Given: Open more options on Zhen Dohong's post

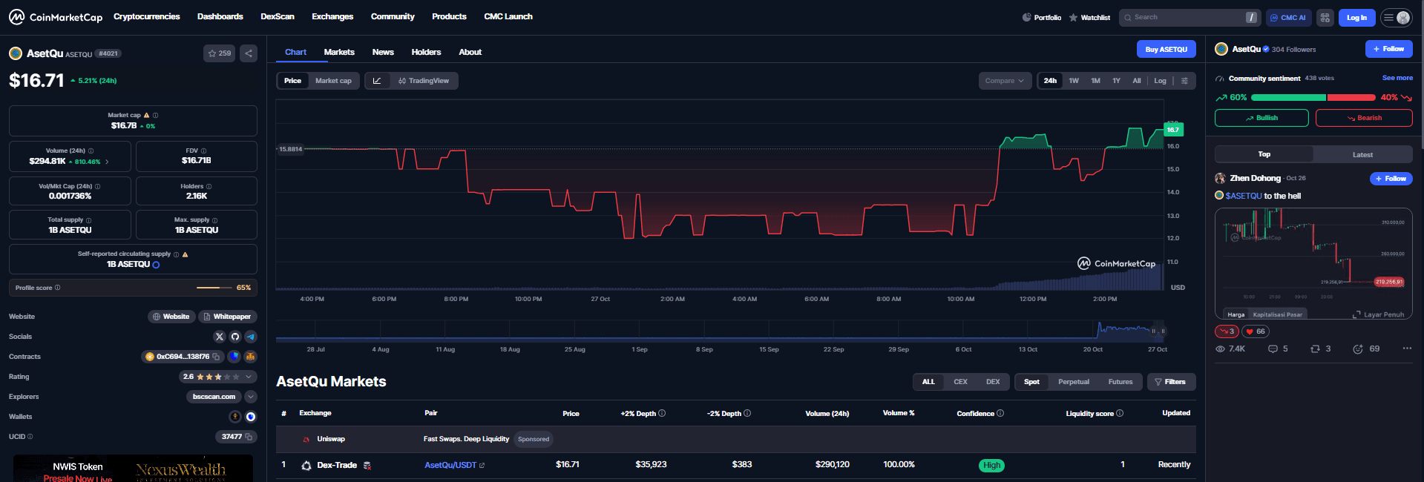Looking at the screenshot, I should coord(1407,349).
